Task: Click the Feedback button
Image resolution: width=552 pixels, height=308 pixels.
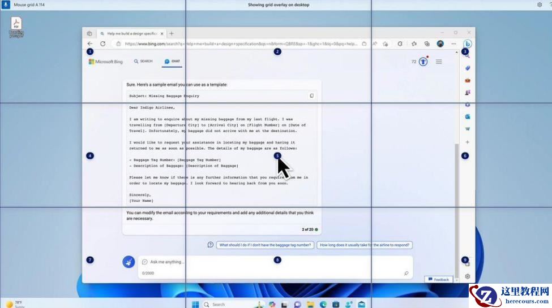Action: [x=438, y=280]
